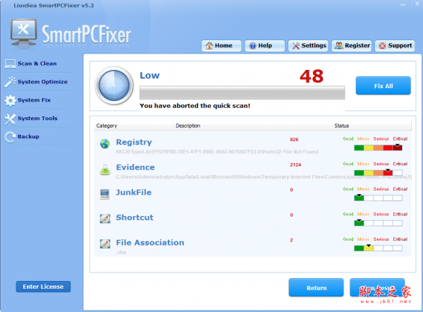Open the Evidence category

(135, 167)
